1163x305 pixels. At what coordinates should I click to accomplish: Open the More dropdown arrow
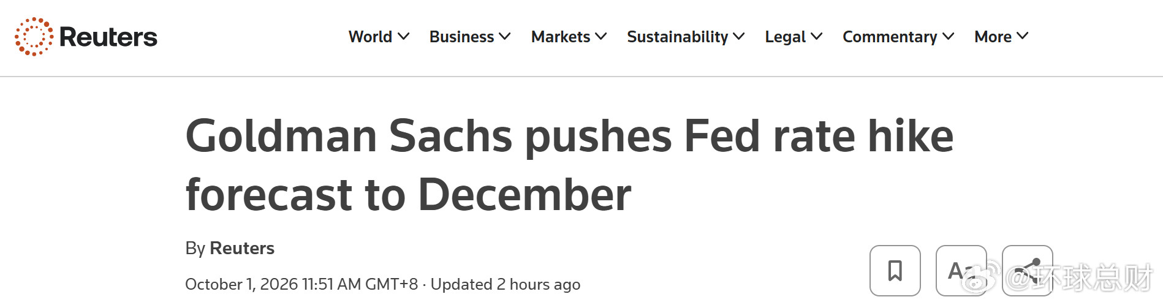[1022, 37]
